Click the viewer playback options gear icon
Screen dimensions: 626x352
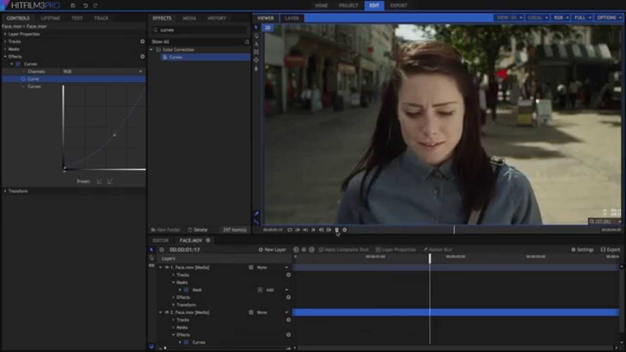[x=344, y=230]
